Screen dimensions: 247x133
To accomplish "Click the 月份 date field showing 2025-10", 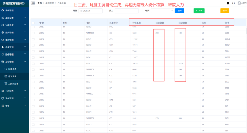I will coord(91,11).
